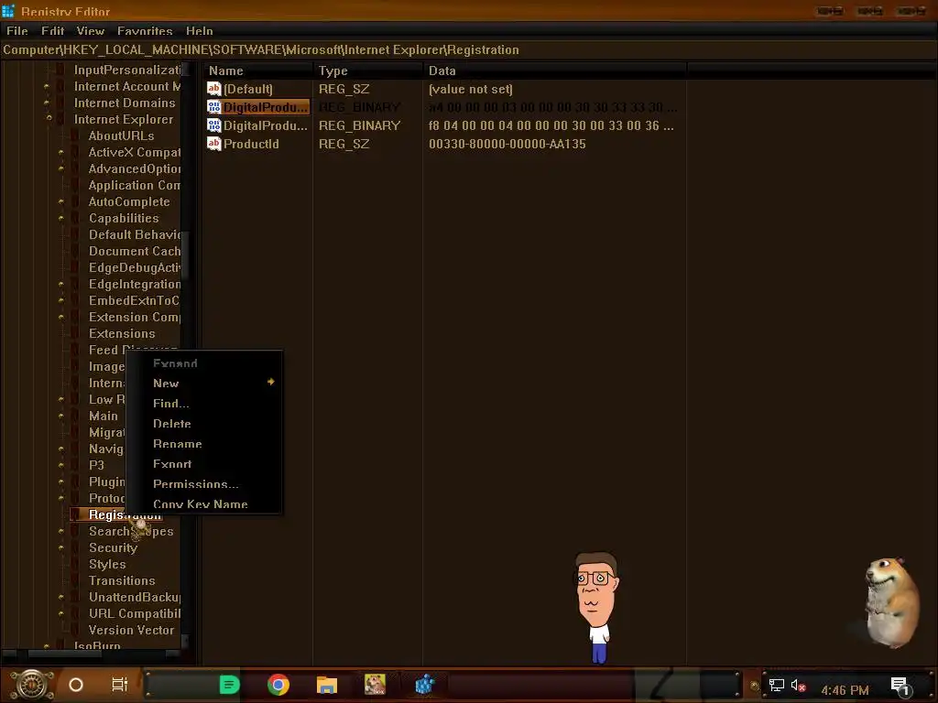The image size is (938, 703).
Task: Click the (value not set) data cell
Action: click(471, 89)
